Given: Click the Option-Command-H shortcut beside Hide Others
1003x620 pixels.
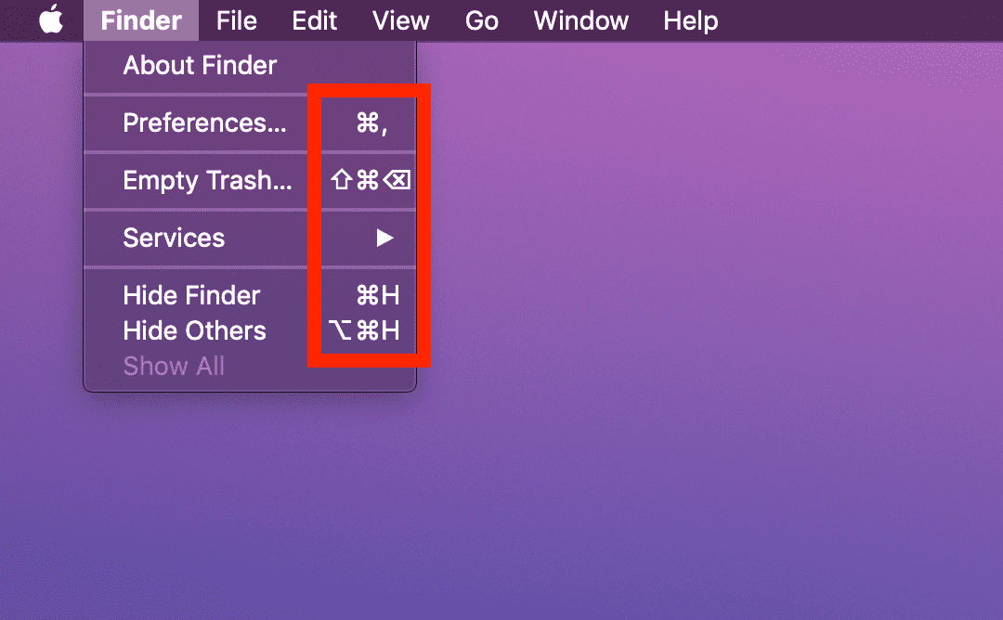Looking at the screenshot, I should [x=364, y=331].
